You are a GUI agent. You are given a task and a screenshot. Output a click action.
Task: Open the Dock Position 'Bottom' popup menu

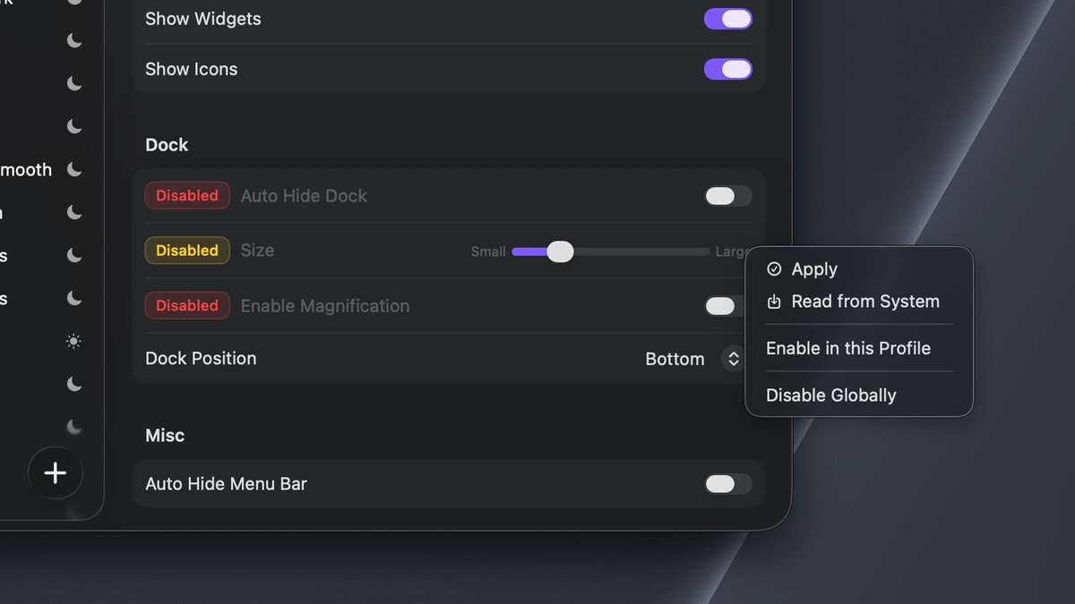coord(675,359)
